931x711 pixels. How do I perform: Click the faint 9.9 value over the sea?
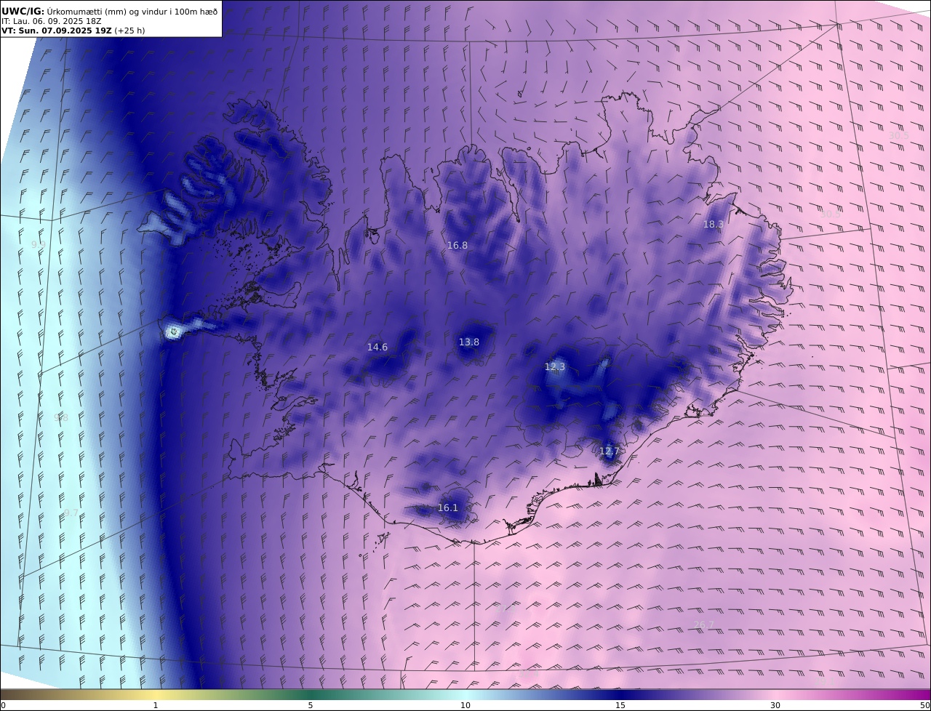click(39, 245)
